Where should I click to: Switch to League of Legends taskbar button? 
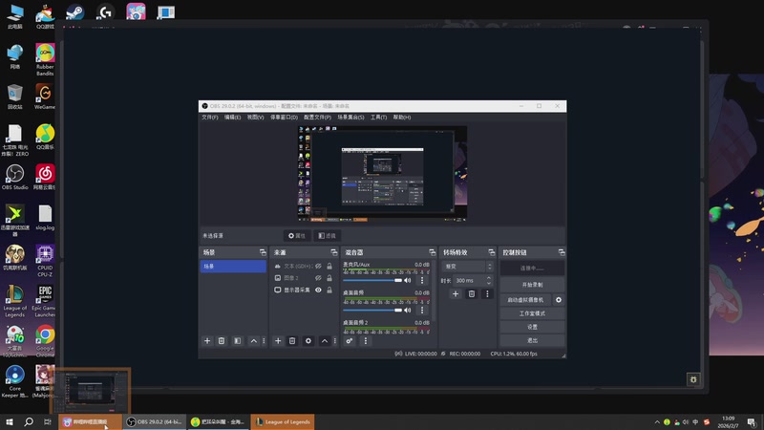click(283, 421)
